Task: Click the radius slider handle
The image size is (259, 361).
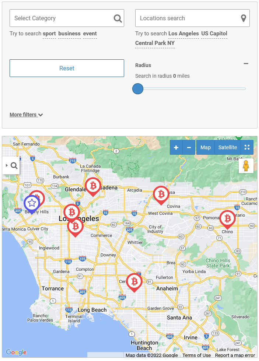Action: click(x=138, y=89)
